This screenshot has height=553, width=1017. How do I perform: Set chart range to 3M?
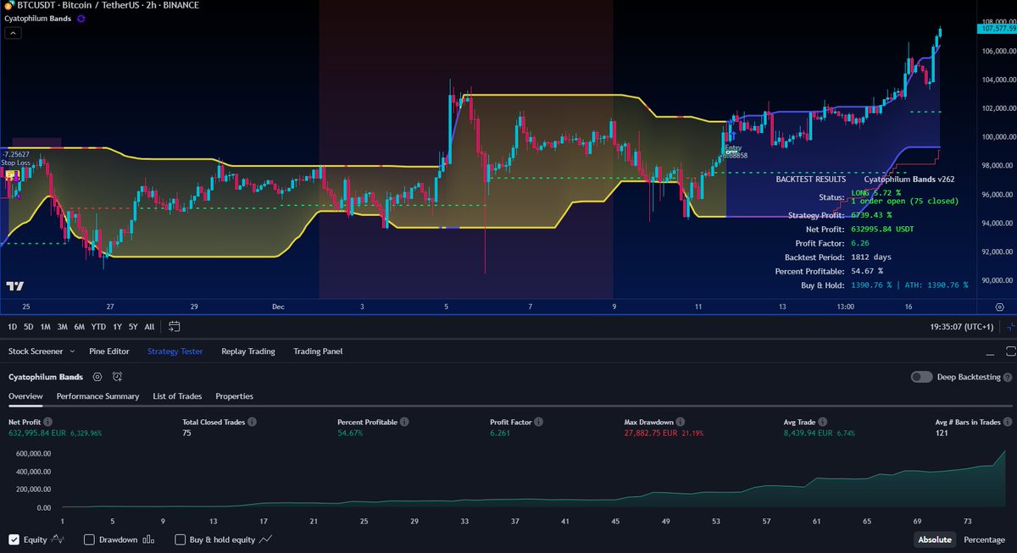62,326
